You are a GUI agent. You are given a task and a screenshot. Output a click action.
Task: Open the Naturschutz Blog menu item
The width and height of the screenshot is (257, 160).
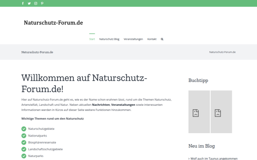click(x=109, y=39)
